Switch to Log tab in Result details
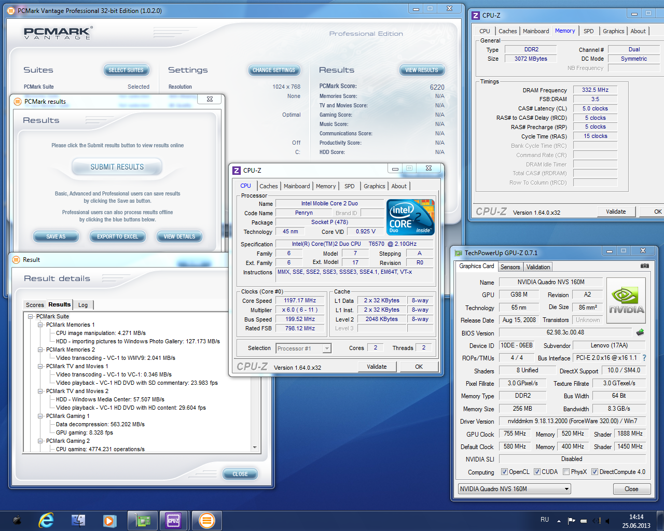 click(83, 305)
